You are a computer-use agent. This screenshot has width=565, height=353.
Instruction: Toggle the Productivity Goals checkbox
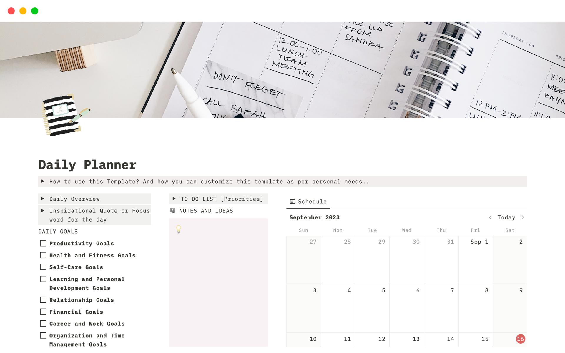(x=43, y=243)
